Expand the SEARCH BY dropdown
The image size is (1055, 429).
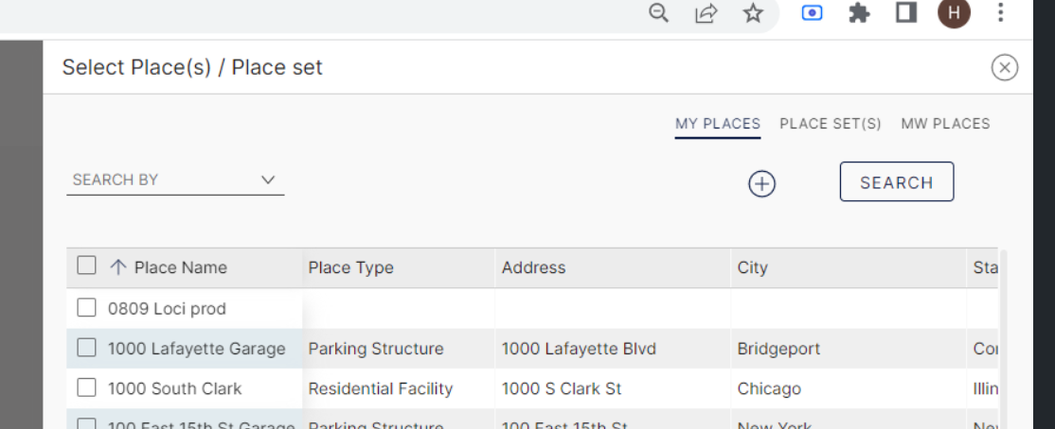tap(175, 180)
